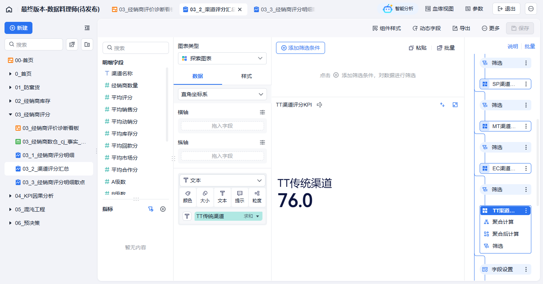Close the 03_2_渠道评分汇总 tab
Image resolution: width=543 pixels, height=284 pixels.
tap(240, 9)
